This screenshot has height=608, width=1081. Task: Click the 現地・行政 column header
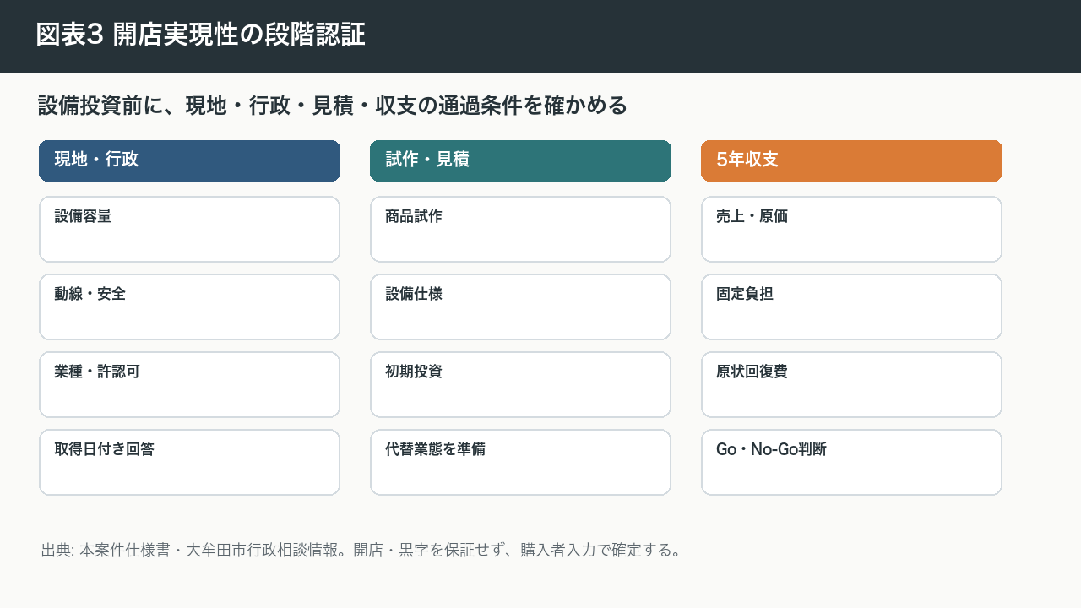pos(189,160)
